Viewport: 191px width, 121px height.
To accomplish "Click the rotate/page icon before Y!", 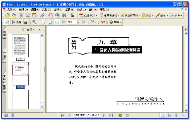I will 92,22.
